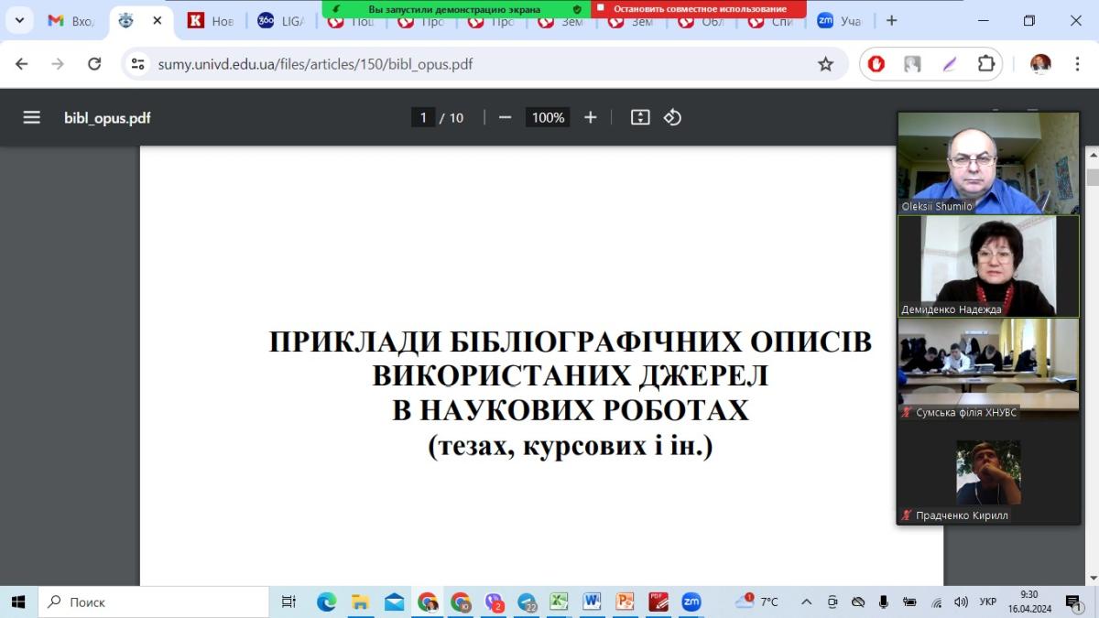
Task: Click the site information icon in address bar
Action: click(138, 64)
